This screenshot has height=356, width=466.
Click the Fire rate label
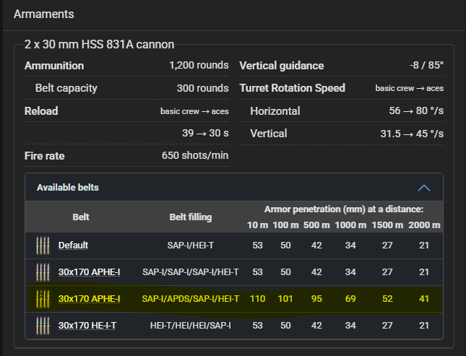pos(45,156)
